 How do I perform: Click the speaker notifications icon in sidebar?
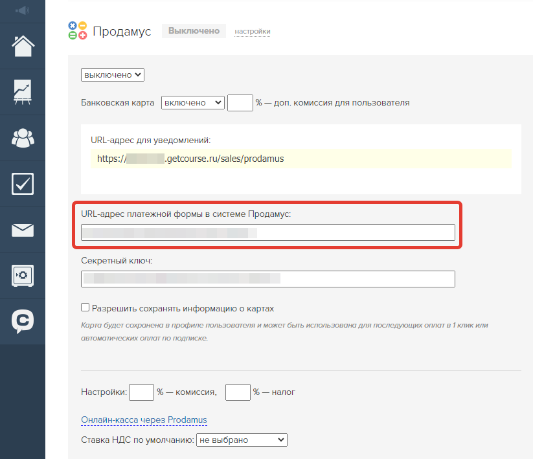(23, 10)
